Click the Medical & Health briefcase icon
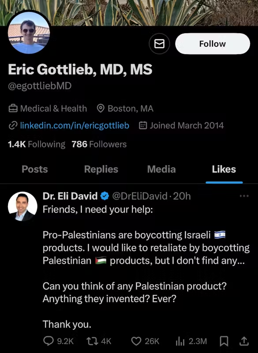The height and width of the screenshot is (353, 258). coord(12,108)
